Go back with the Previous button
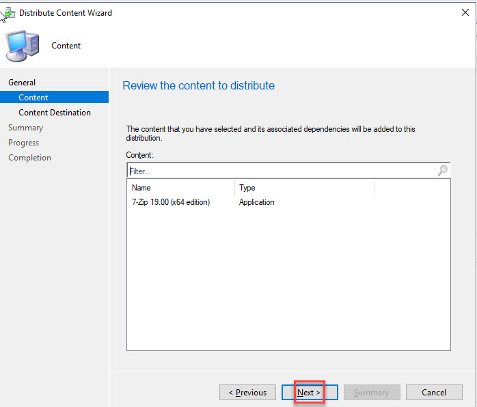The height and width of the screenshot is (407, 477). point(247,393)
